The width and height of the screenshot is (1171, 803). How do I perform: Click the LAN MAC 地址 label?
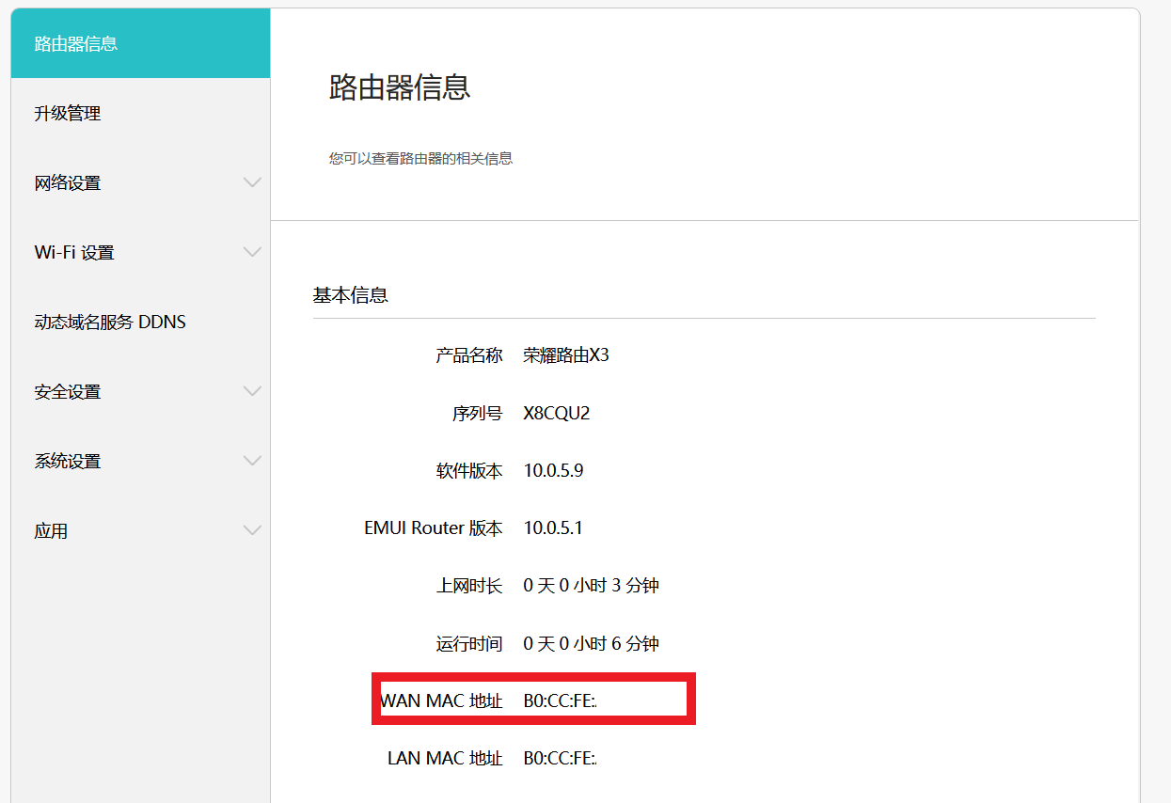pos(445,759)
